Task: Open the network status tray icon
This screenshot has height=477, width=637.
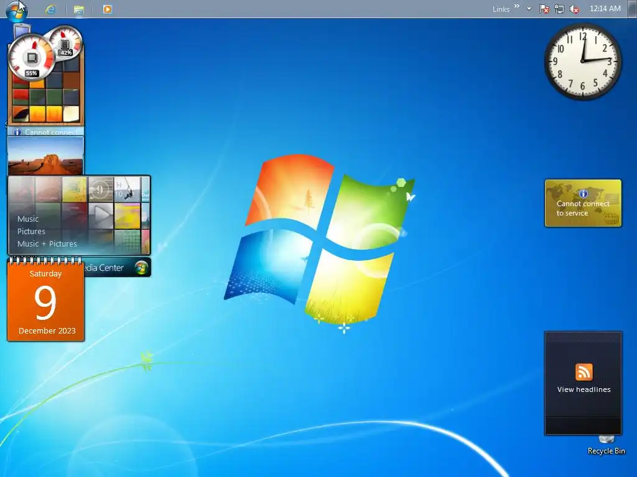Action: coord(559,9)
